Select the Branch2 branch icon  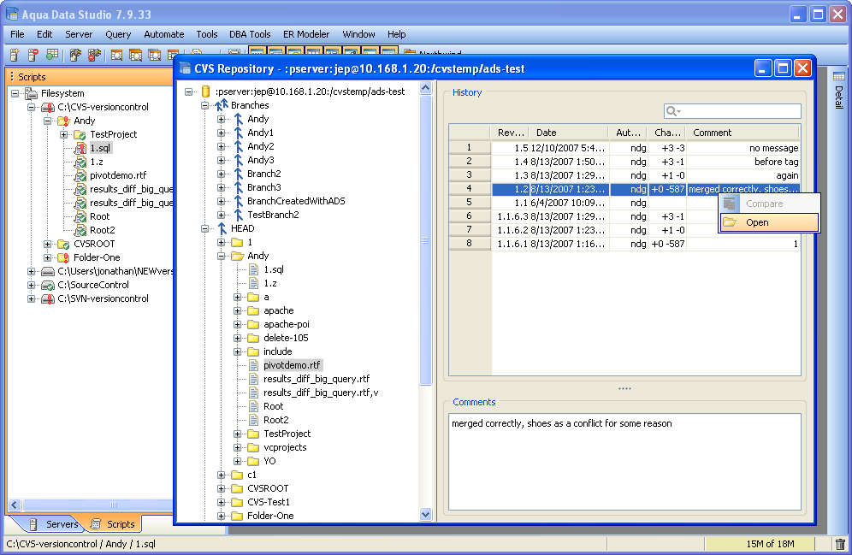(x=238, y=174)
